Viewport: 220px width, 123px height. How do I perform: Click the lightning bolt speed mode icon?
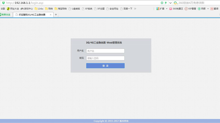coord(166,3)
